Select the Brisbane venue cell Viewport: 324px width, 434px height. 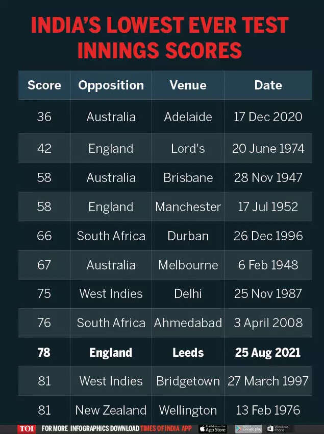click(188, 178)
